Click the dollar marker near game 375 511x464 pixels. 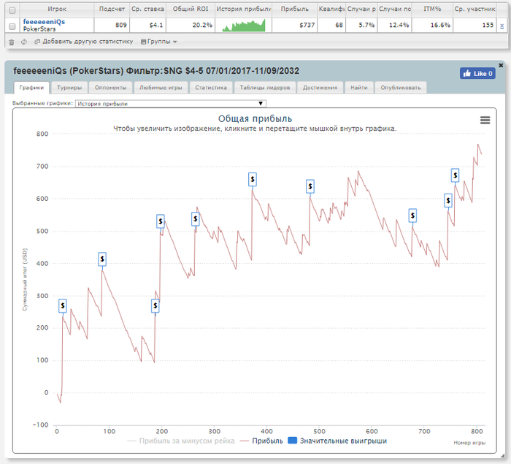[x=253, y=180]
